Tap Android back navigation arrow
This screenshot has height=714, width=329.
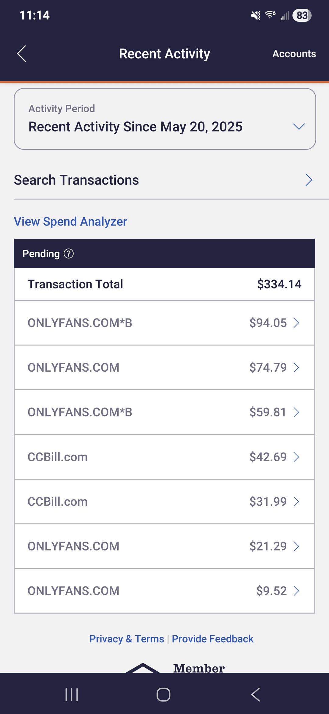pos(256,694)
